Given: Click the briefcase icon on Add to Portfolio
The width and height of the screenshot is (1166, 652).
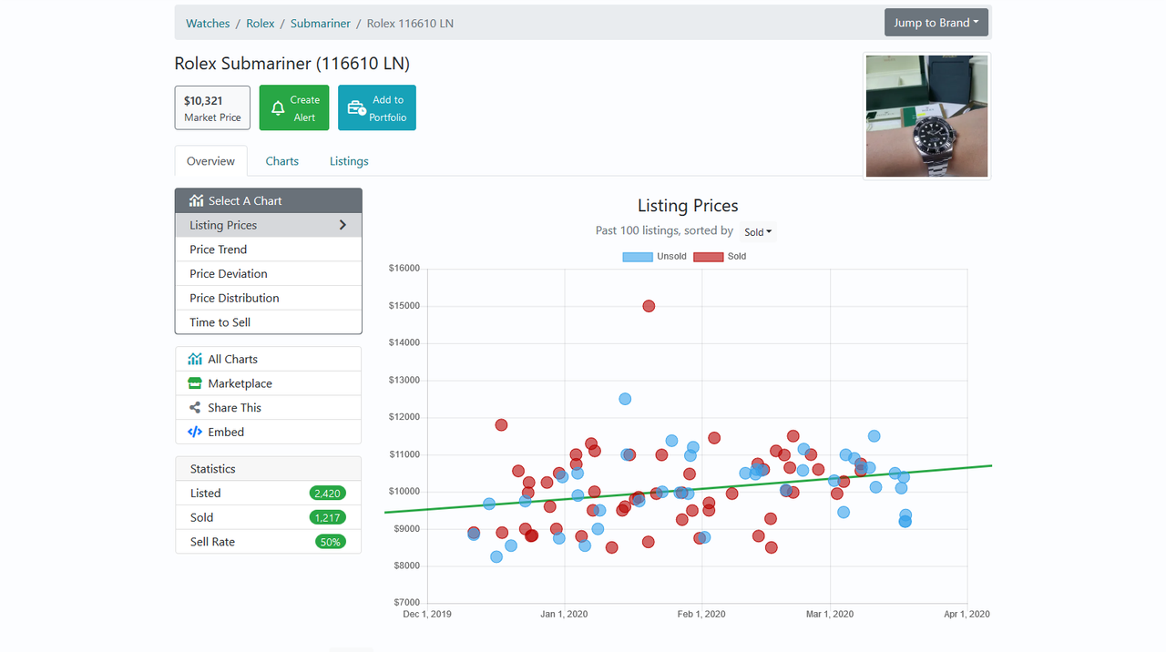Looking at the screenshot, I should coord(356,108).
